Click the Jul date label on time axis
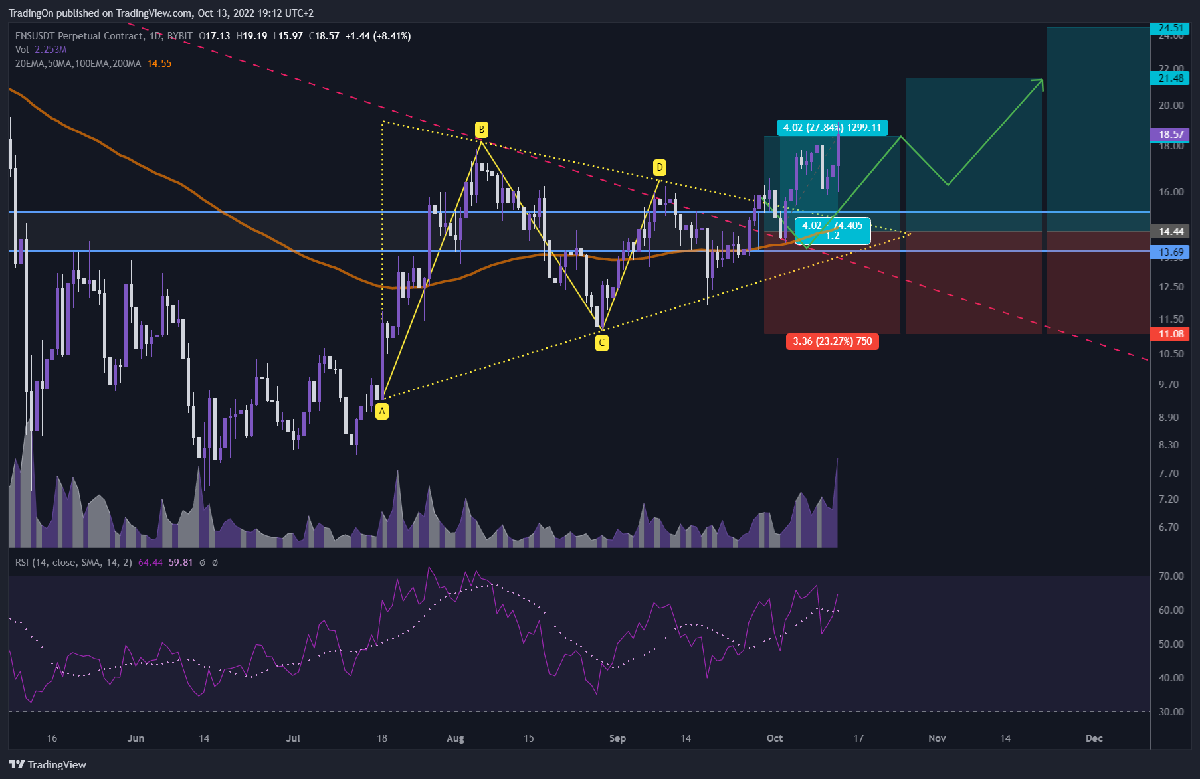Viewport: 1200px width, 779px height. (x=293, y=738)
